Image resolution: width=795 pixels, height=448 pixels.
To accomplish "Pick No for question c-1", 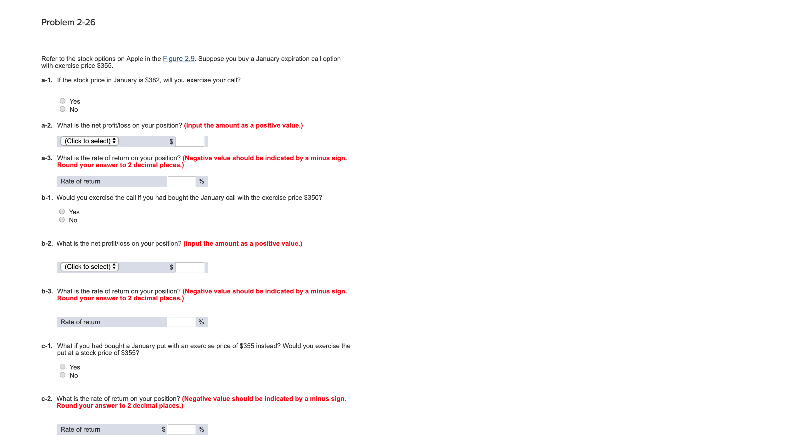I will 63,375.
